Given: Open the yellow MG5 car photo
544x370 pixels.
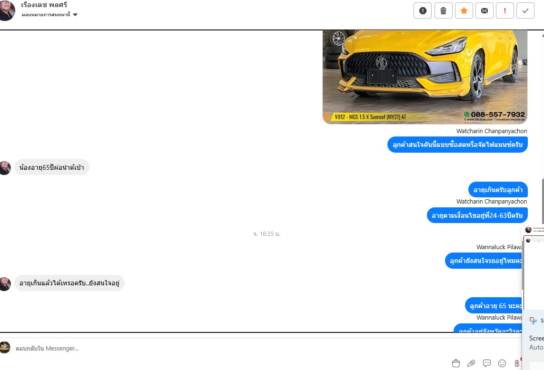Looking at the screenshot, I should (425, 77).
